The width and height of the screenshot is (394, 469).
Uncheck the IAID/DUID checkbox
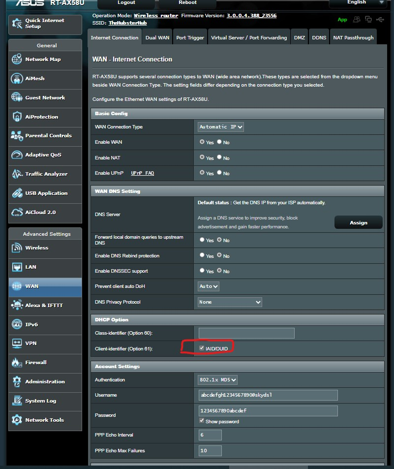coord(202,348)
